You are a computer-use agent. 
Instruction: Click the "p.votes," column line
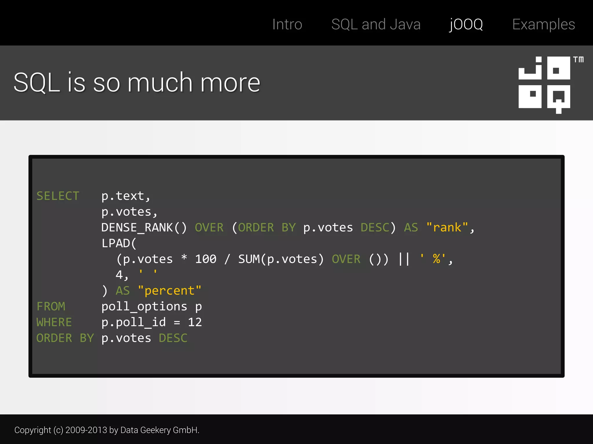[x=129, y=212]
